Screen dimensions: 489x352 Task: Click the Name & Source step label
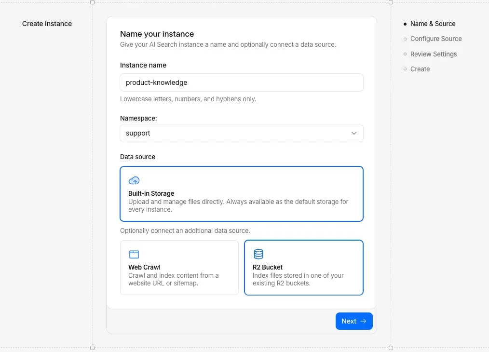(433, 24)
